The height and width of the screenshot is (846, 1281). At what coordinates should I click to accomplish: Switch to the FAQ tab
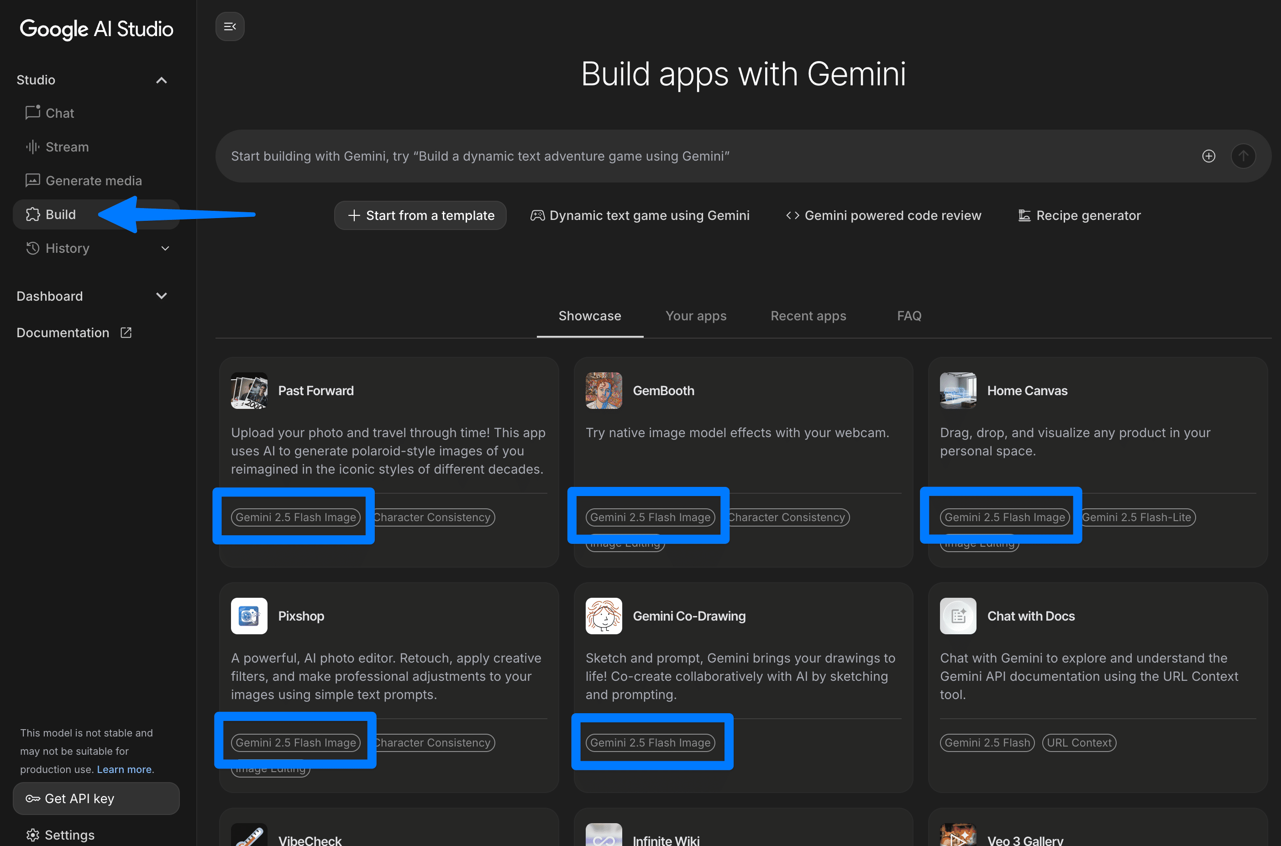pos(908,316)
